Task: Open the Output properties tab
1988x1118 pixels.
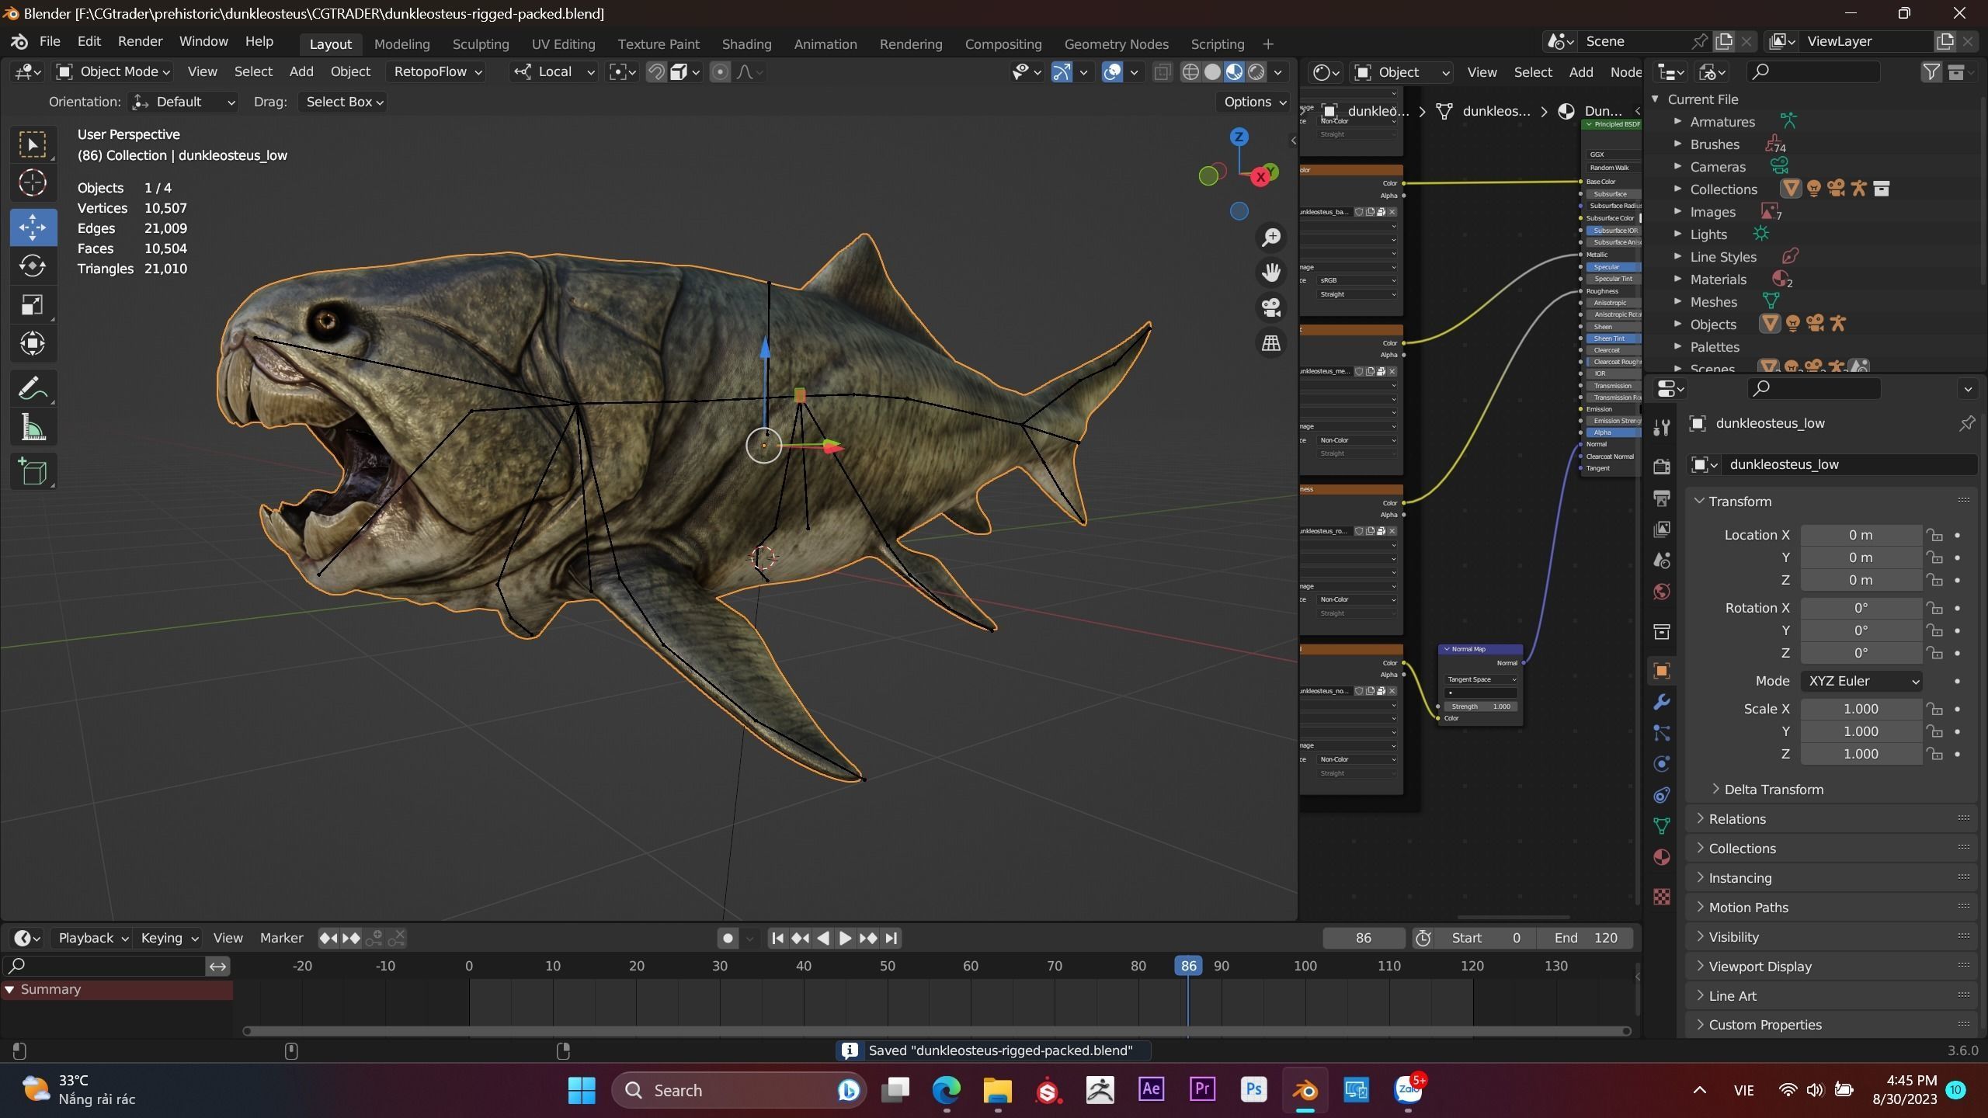Action: pos(1662,498)
